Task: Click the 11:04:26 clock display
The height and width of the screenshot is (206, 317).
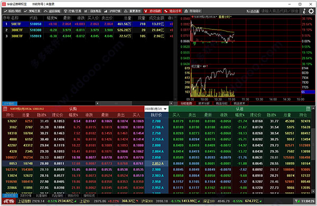Action: point(307,201)
